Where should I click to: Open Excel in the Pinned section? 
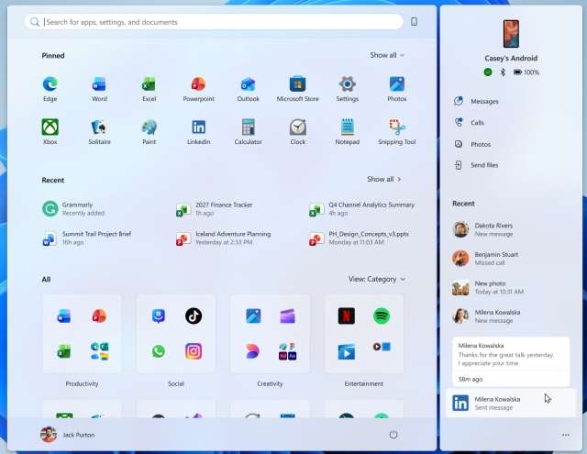pyautogui.click(x=149, y=89)
